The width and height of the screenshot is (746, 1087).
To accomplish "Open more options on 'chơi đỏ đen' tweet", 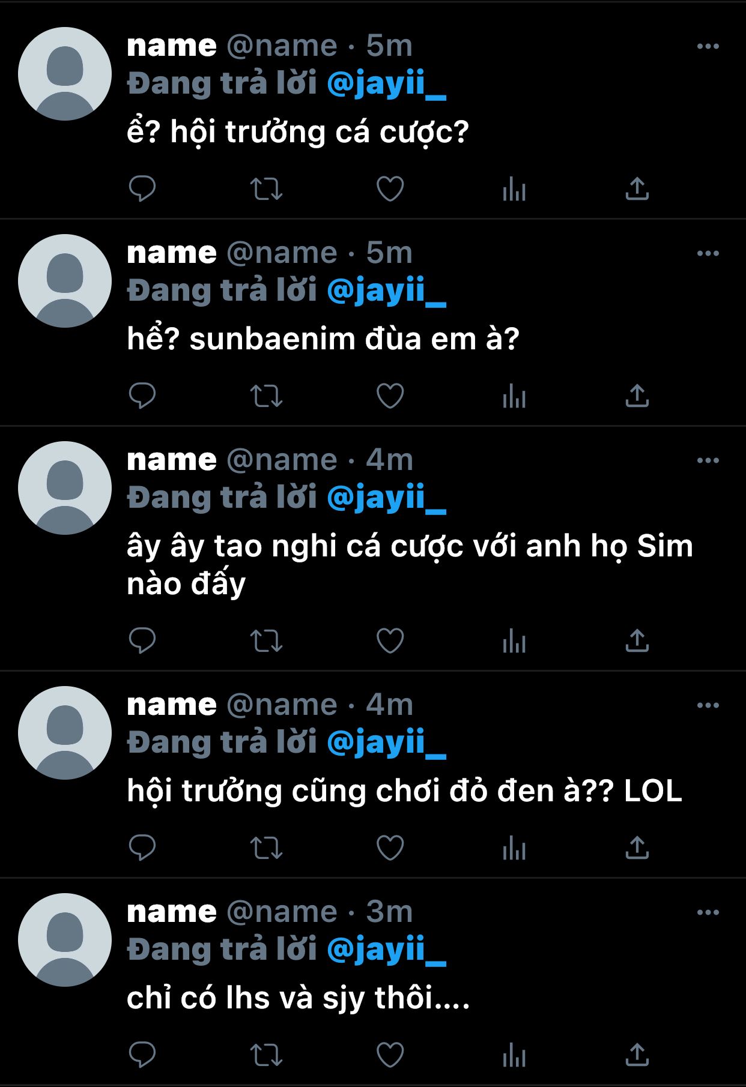I will [x=708, y=705].
